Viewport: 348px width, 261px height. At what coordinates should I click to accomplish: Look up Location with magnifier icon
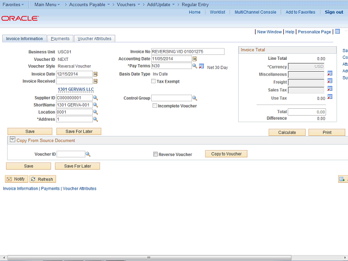tap(96, 112)
